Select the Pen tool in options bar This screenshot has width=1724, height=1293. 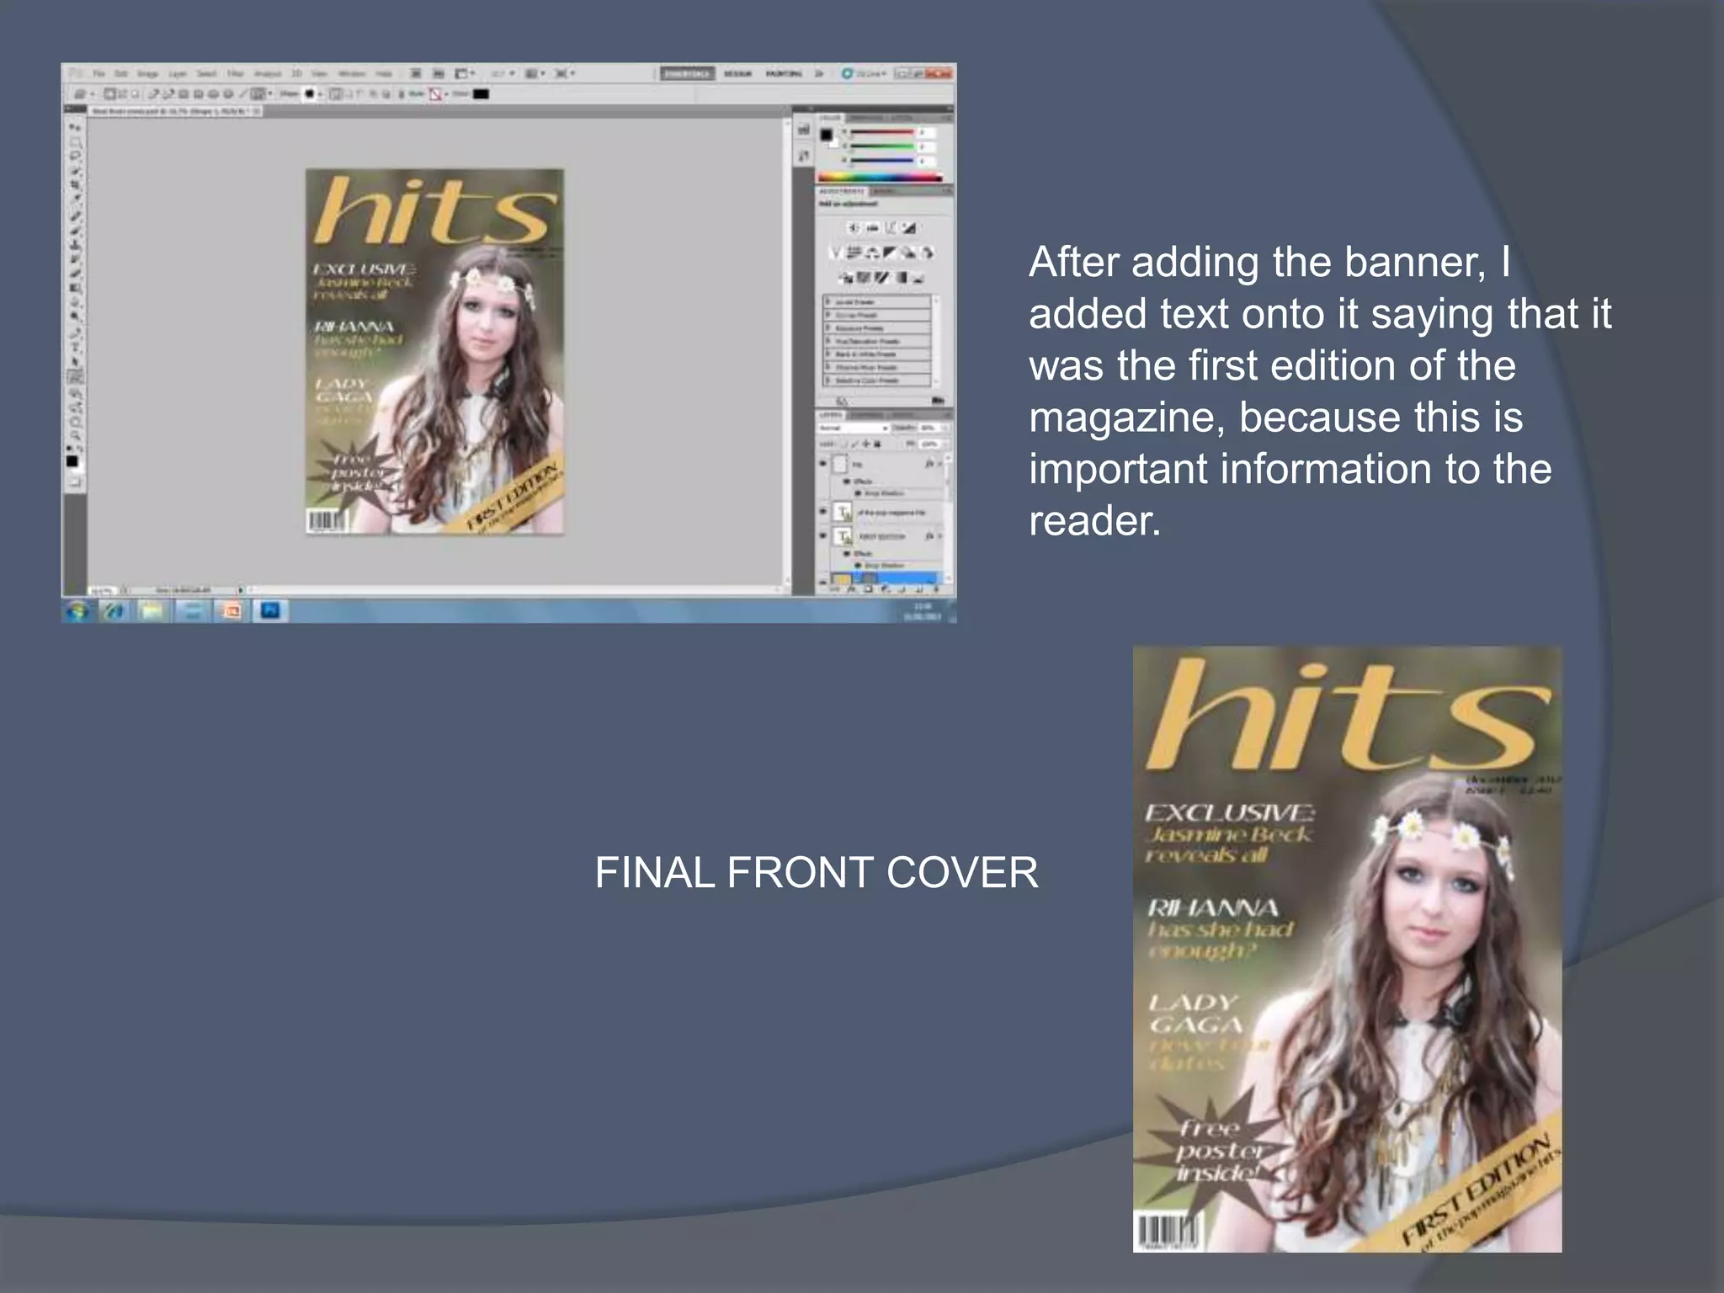pyautogui.click(x=153, y=94)
